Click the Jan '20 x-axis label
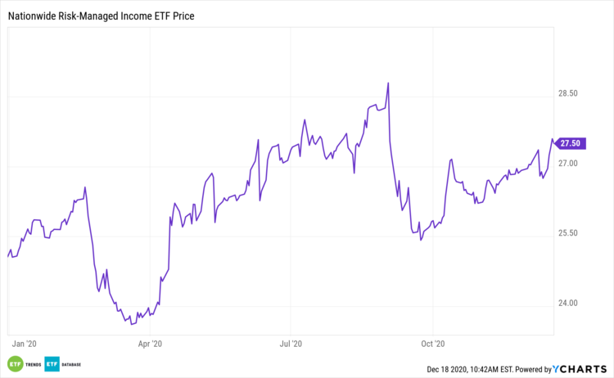 (x=25, y=344)
